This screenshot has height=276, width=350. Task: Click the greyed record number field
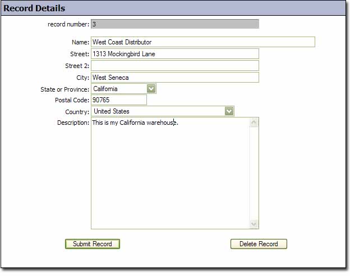[x=174, y=24]
